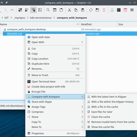The height and width of the screenshot is (137, 137).
Task: Select compare_with_kompare.desktop file
Action: [26, 29]
